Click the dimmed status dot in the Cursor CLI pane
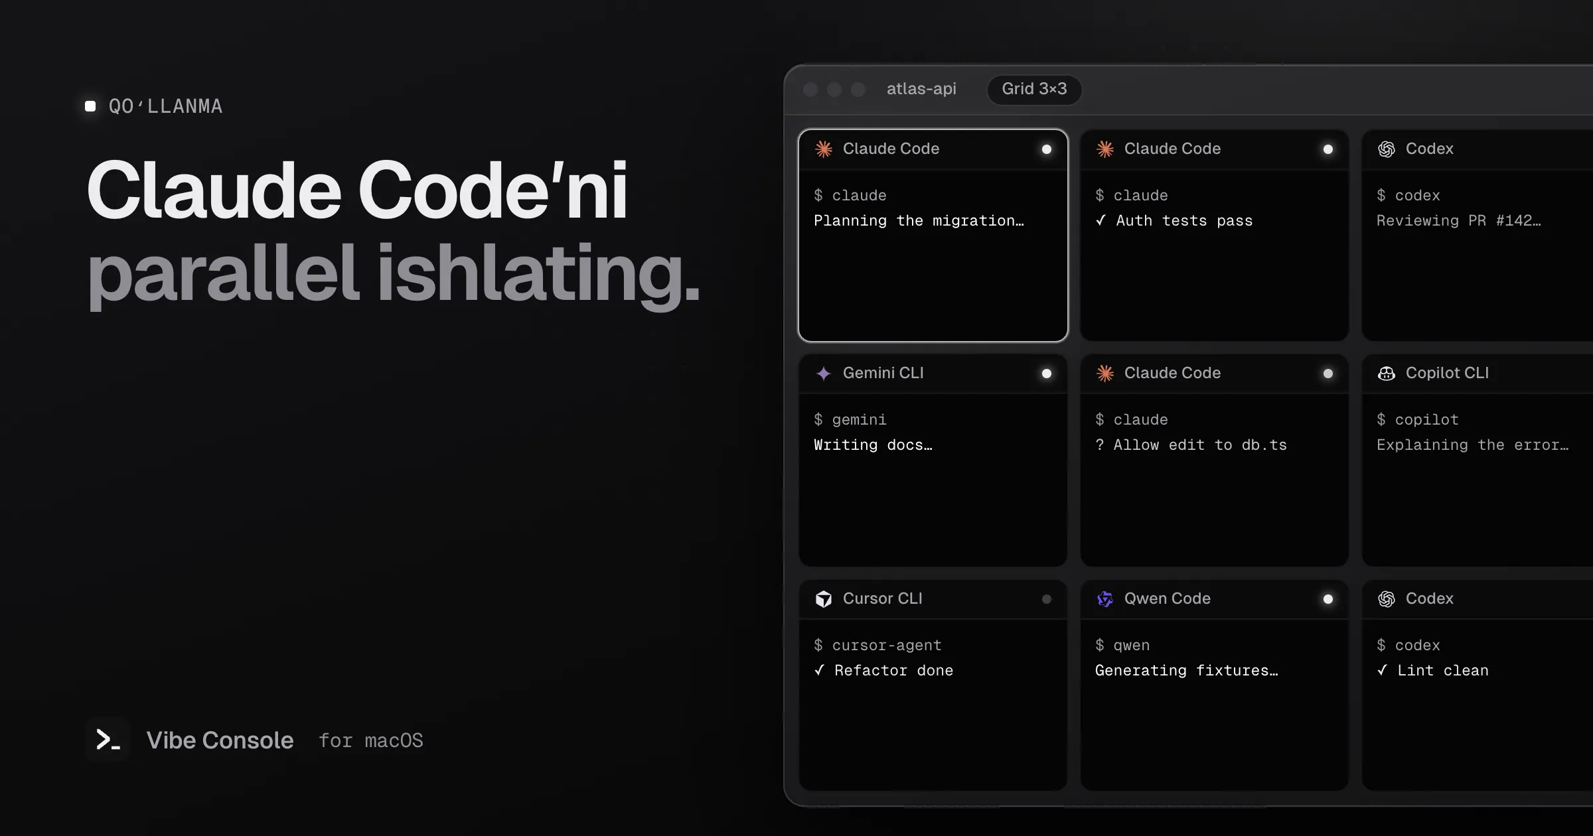Viewport: 1593px width, 836px height. [x=1047, y=599]
